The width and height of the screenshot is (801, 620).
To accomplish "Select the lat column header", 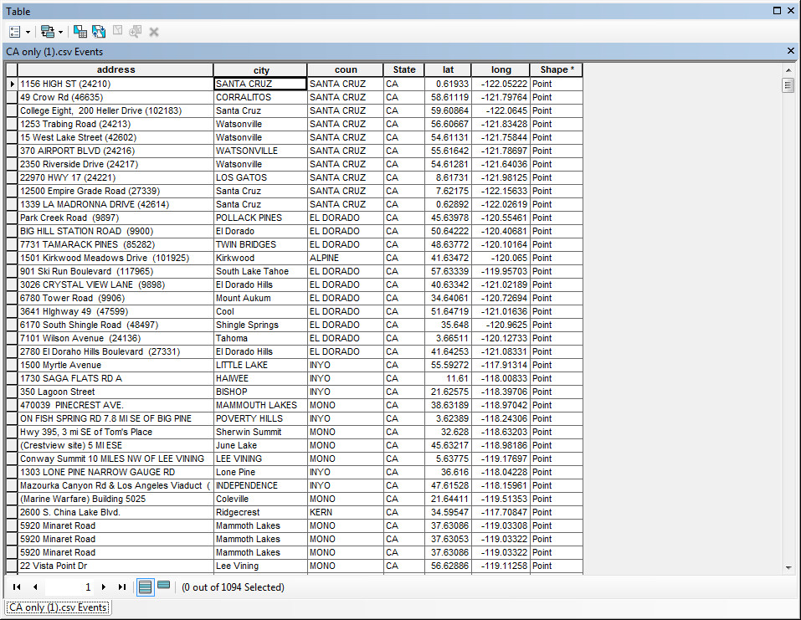I will pos(448,70).
